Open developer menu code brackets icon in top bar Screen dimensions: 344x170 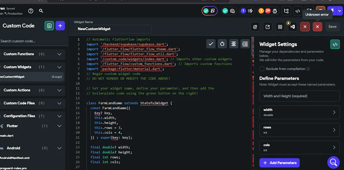[x=298, y=11]
